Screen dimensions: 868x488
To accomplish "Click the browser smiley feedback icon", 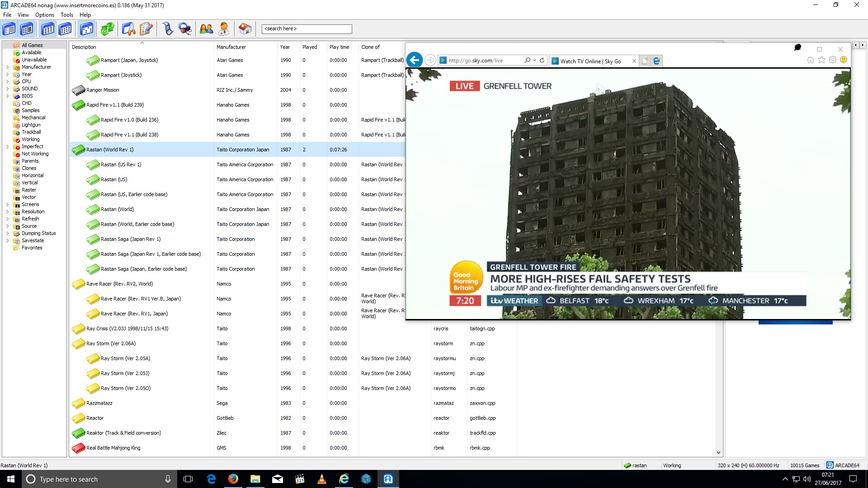I will 844,60.
